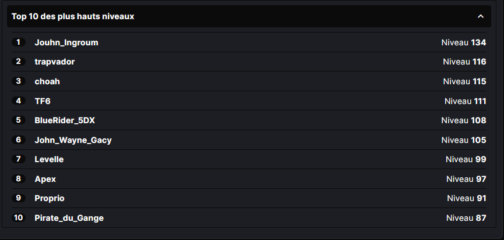
Task: Collapse the Top 10 panel chevron
Action: point(481,16)
